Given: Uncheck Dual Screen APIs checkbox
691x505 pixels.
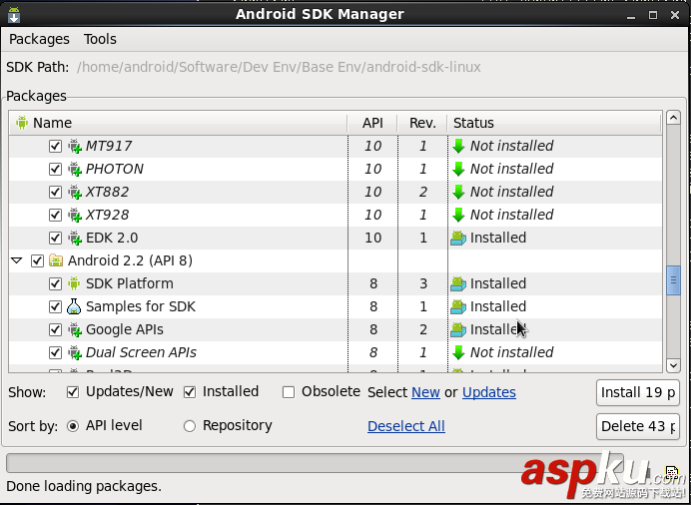Looking at the screenshot, I should pyautogui.click(x=55, y=352).
